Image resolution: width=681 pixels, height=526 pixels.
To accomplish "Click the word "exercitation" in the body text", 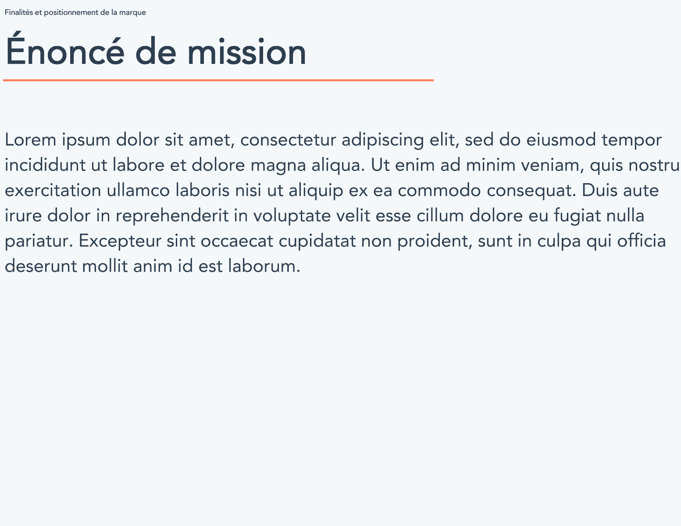I will click(53, 191).
